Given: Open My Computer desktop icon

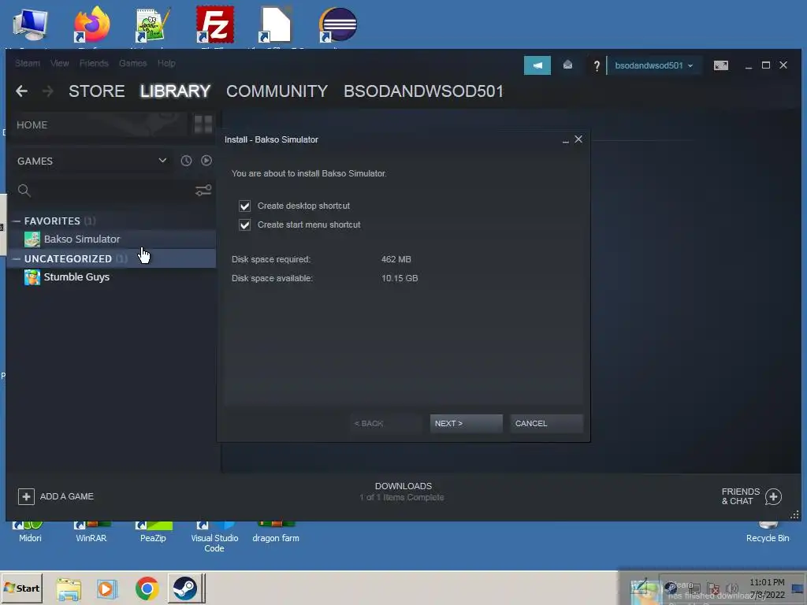Looking at the screenshot, I should coord(30,24).
